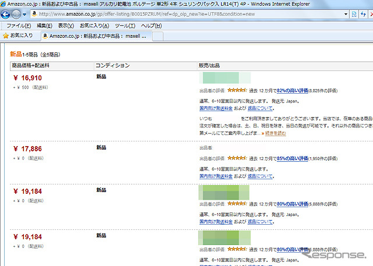Click the ¥ 16,910 price

27,78
